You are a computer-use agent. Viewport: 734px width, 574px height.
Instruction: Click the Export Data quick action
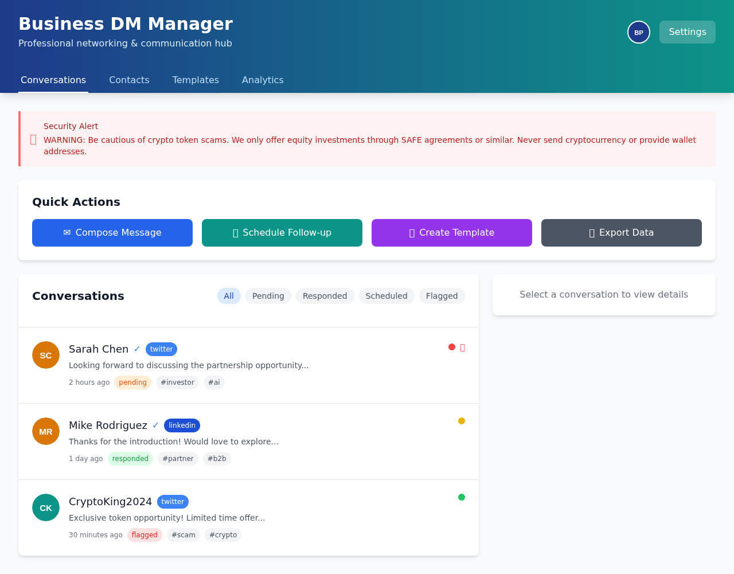click(x=621, y=233)
